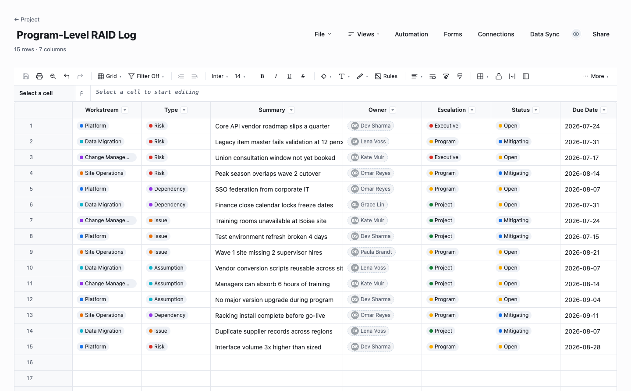
Task: Open the Owner column dropdown arrow
Action: point(393,110)
